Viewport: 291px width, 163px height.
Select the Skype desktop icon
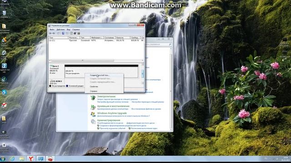click(4, 92)
